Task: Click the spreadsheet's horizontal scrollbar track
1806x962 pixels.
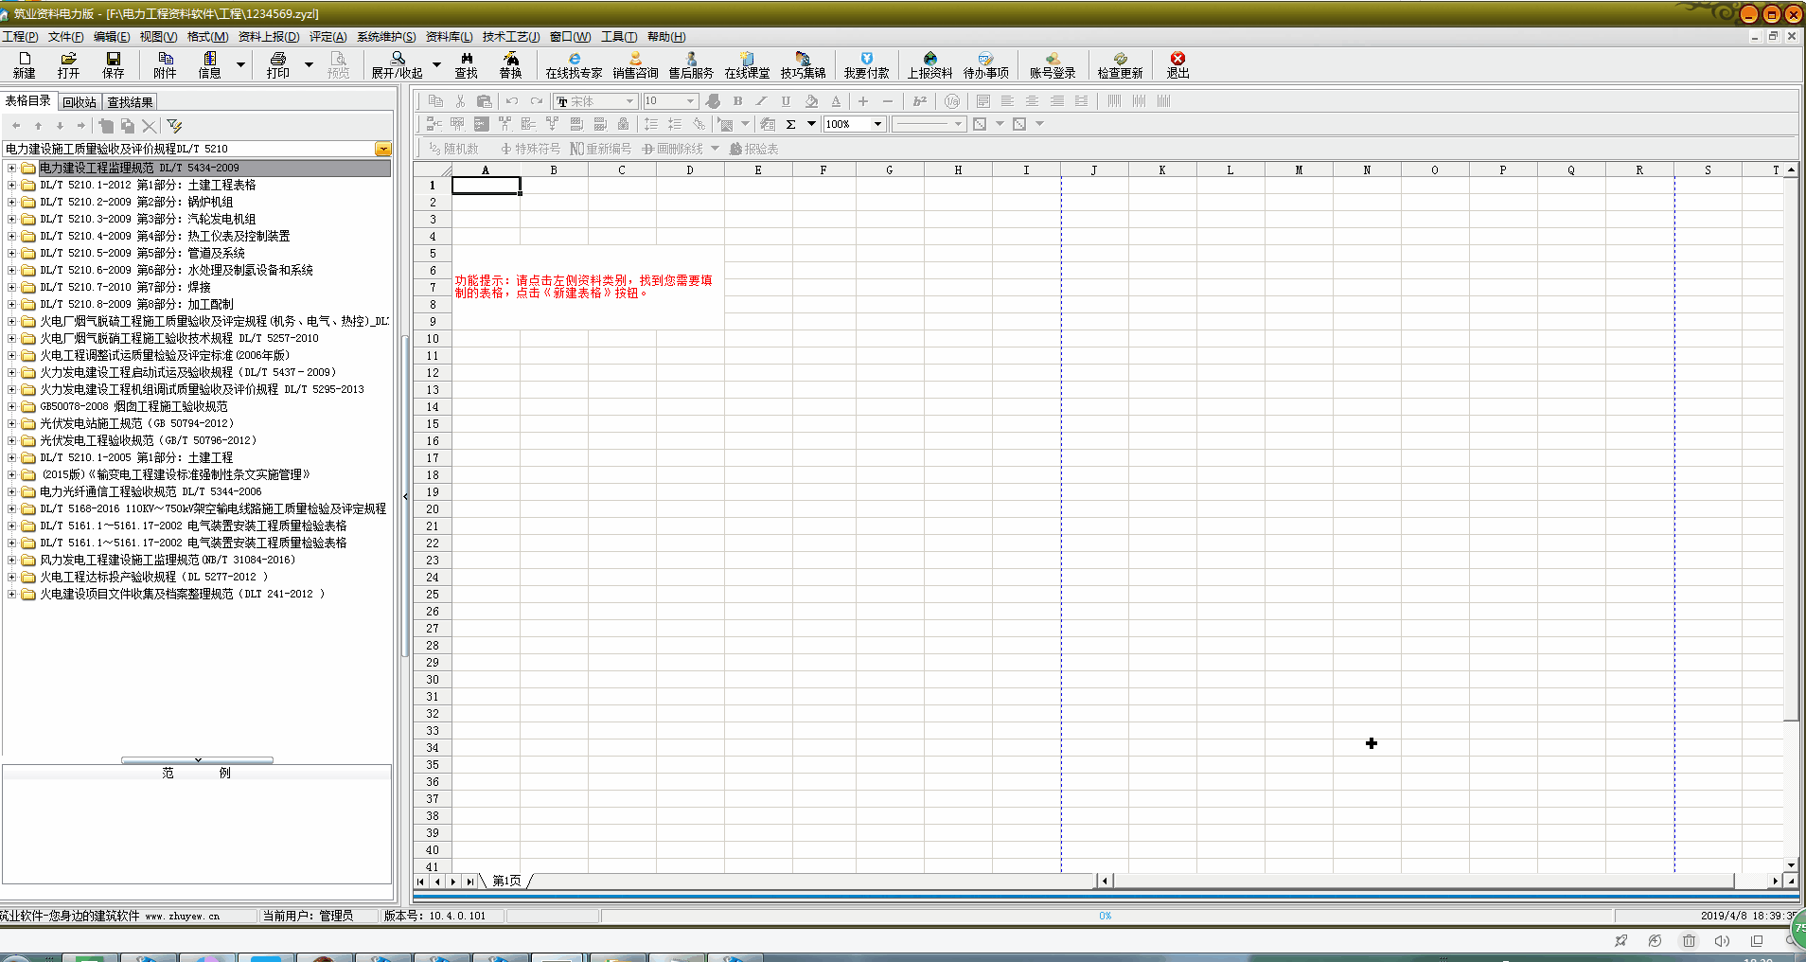Action: 1420,881
